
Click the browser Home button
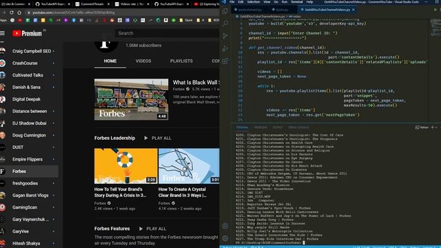(x=19, y=12)
